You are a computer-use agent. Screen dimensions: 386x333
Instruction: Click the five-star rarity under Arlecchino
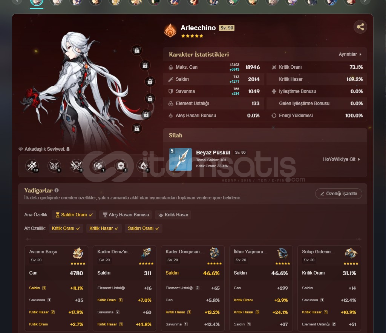coord(192,36)
